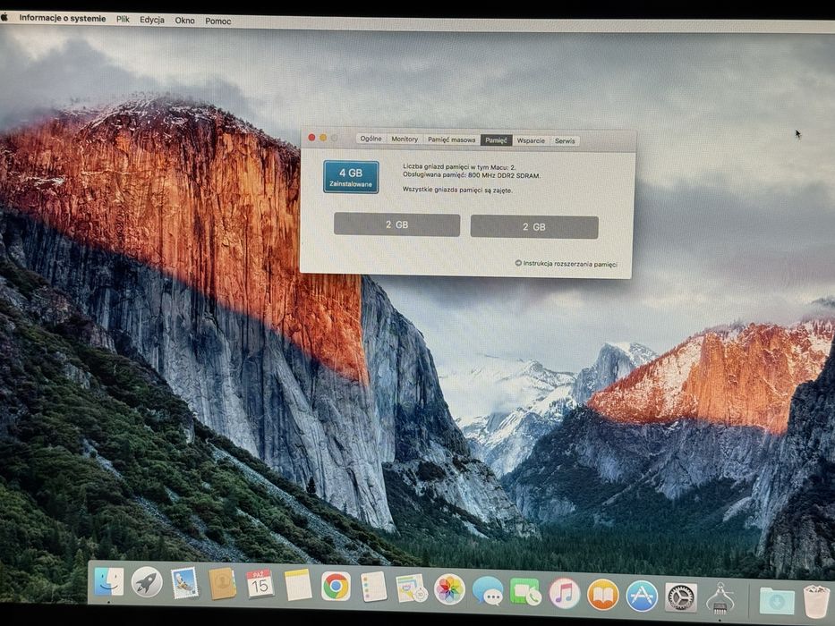Switch to the Pamięć masowa tab
Screen dimensions: 835x626
pyautogui.click(x=452, y=140)
